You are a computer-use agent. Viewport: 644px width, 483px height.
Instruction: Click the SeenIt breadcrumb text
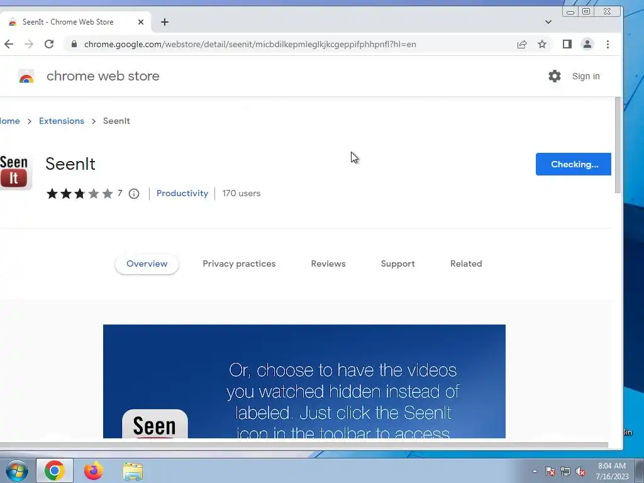(116, 121)
